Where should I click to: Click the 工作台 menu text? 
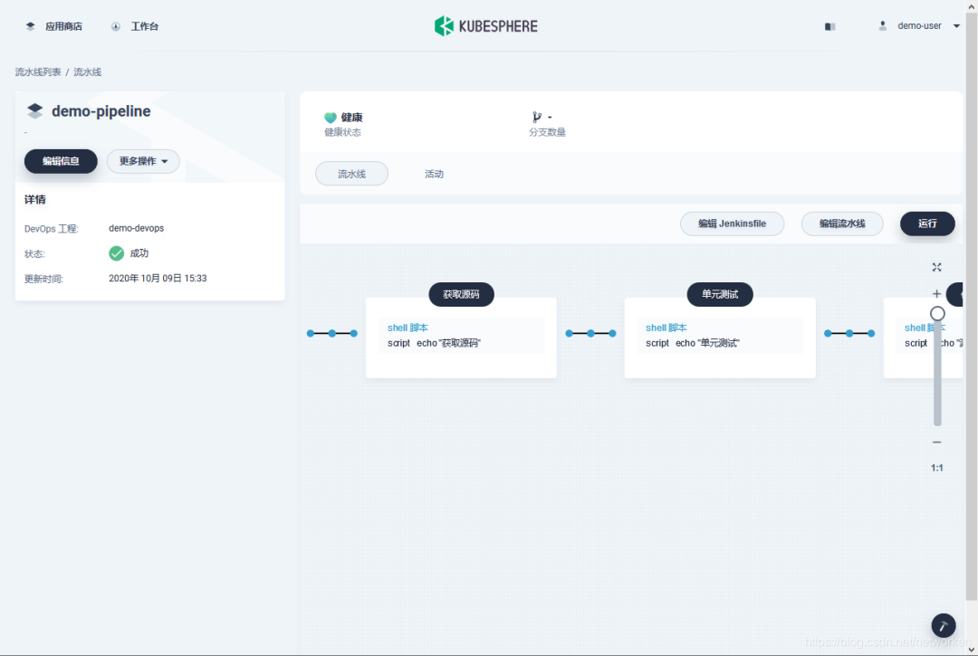[x=145, y=26]
